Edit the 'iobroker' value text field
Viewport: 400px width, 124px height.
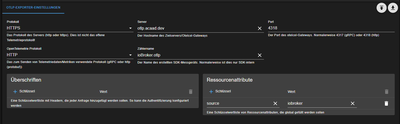(317, 103)
